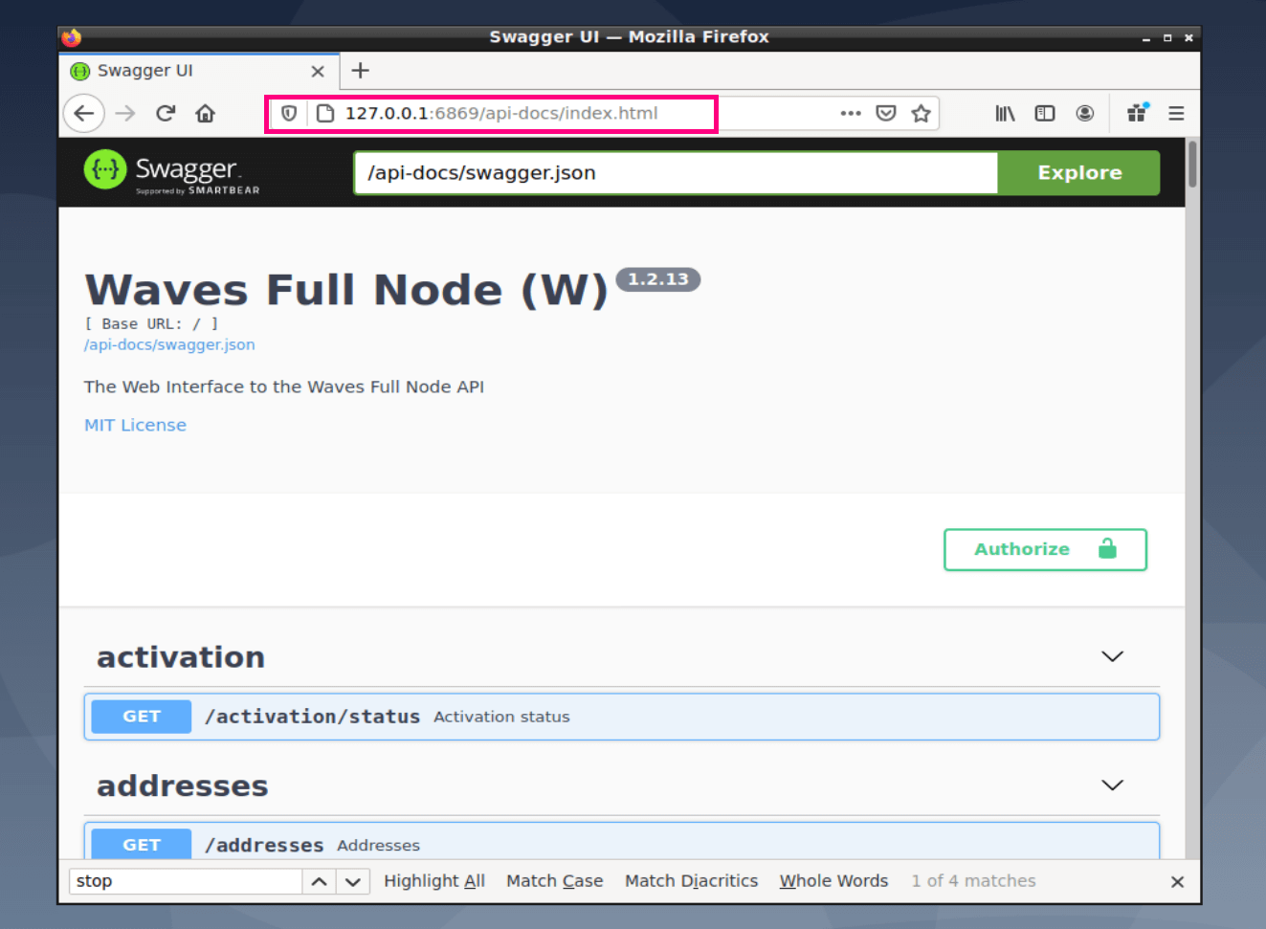Reload the current page
This screenshot has height=929, width=1266.
166,113
